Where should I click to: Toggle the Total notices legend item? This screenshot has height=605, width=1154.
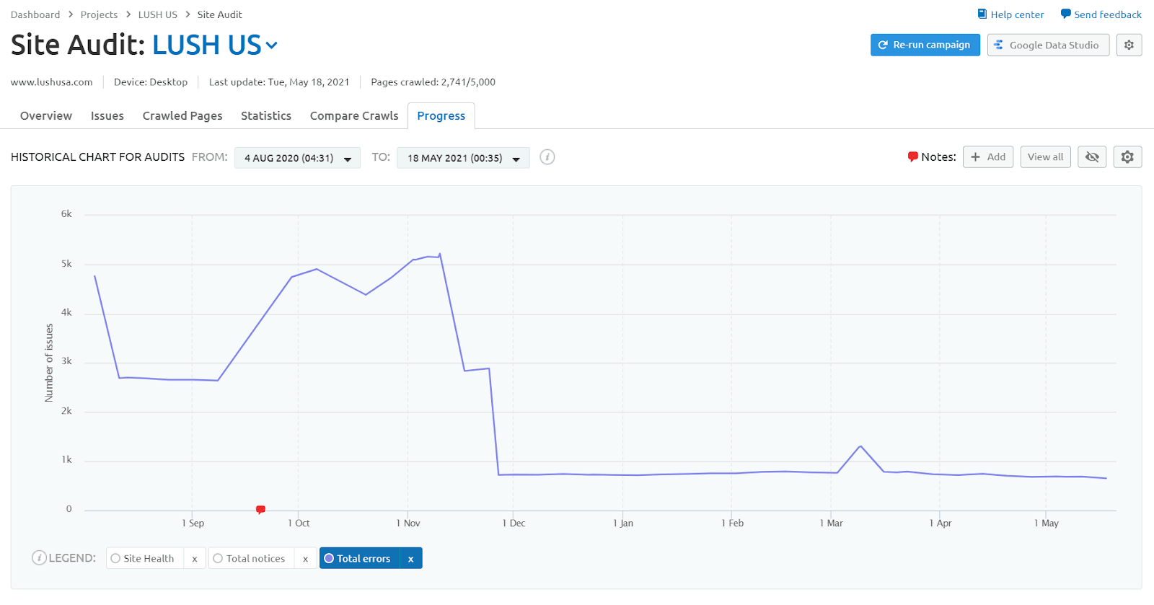pyautogui.click(x=252, y=558)
